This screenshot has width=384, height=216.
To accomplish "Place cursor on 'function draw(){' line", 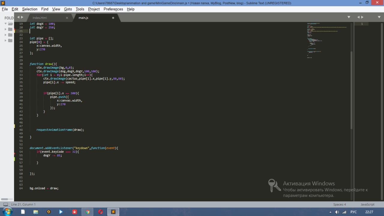I will pos(43,64).
